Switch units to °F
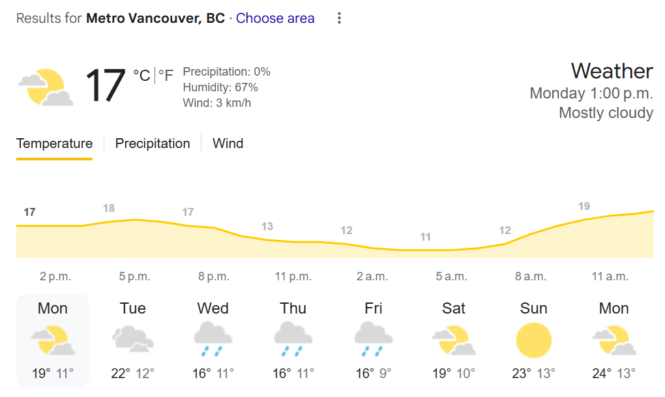The image size is (665, 397). [166, 76]
